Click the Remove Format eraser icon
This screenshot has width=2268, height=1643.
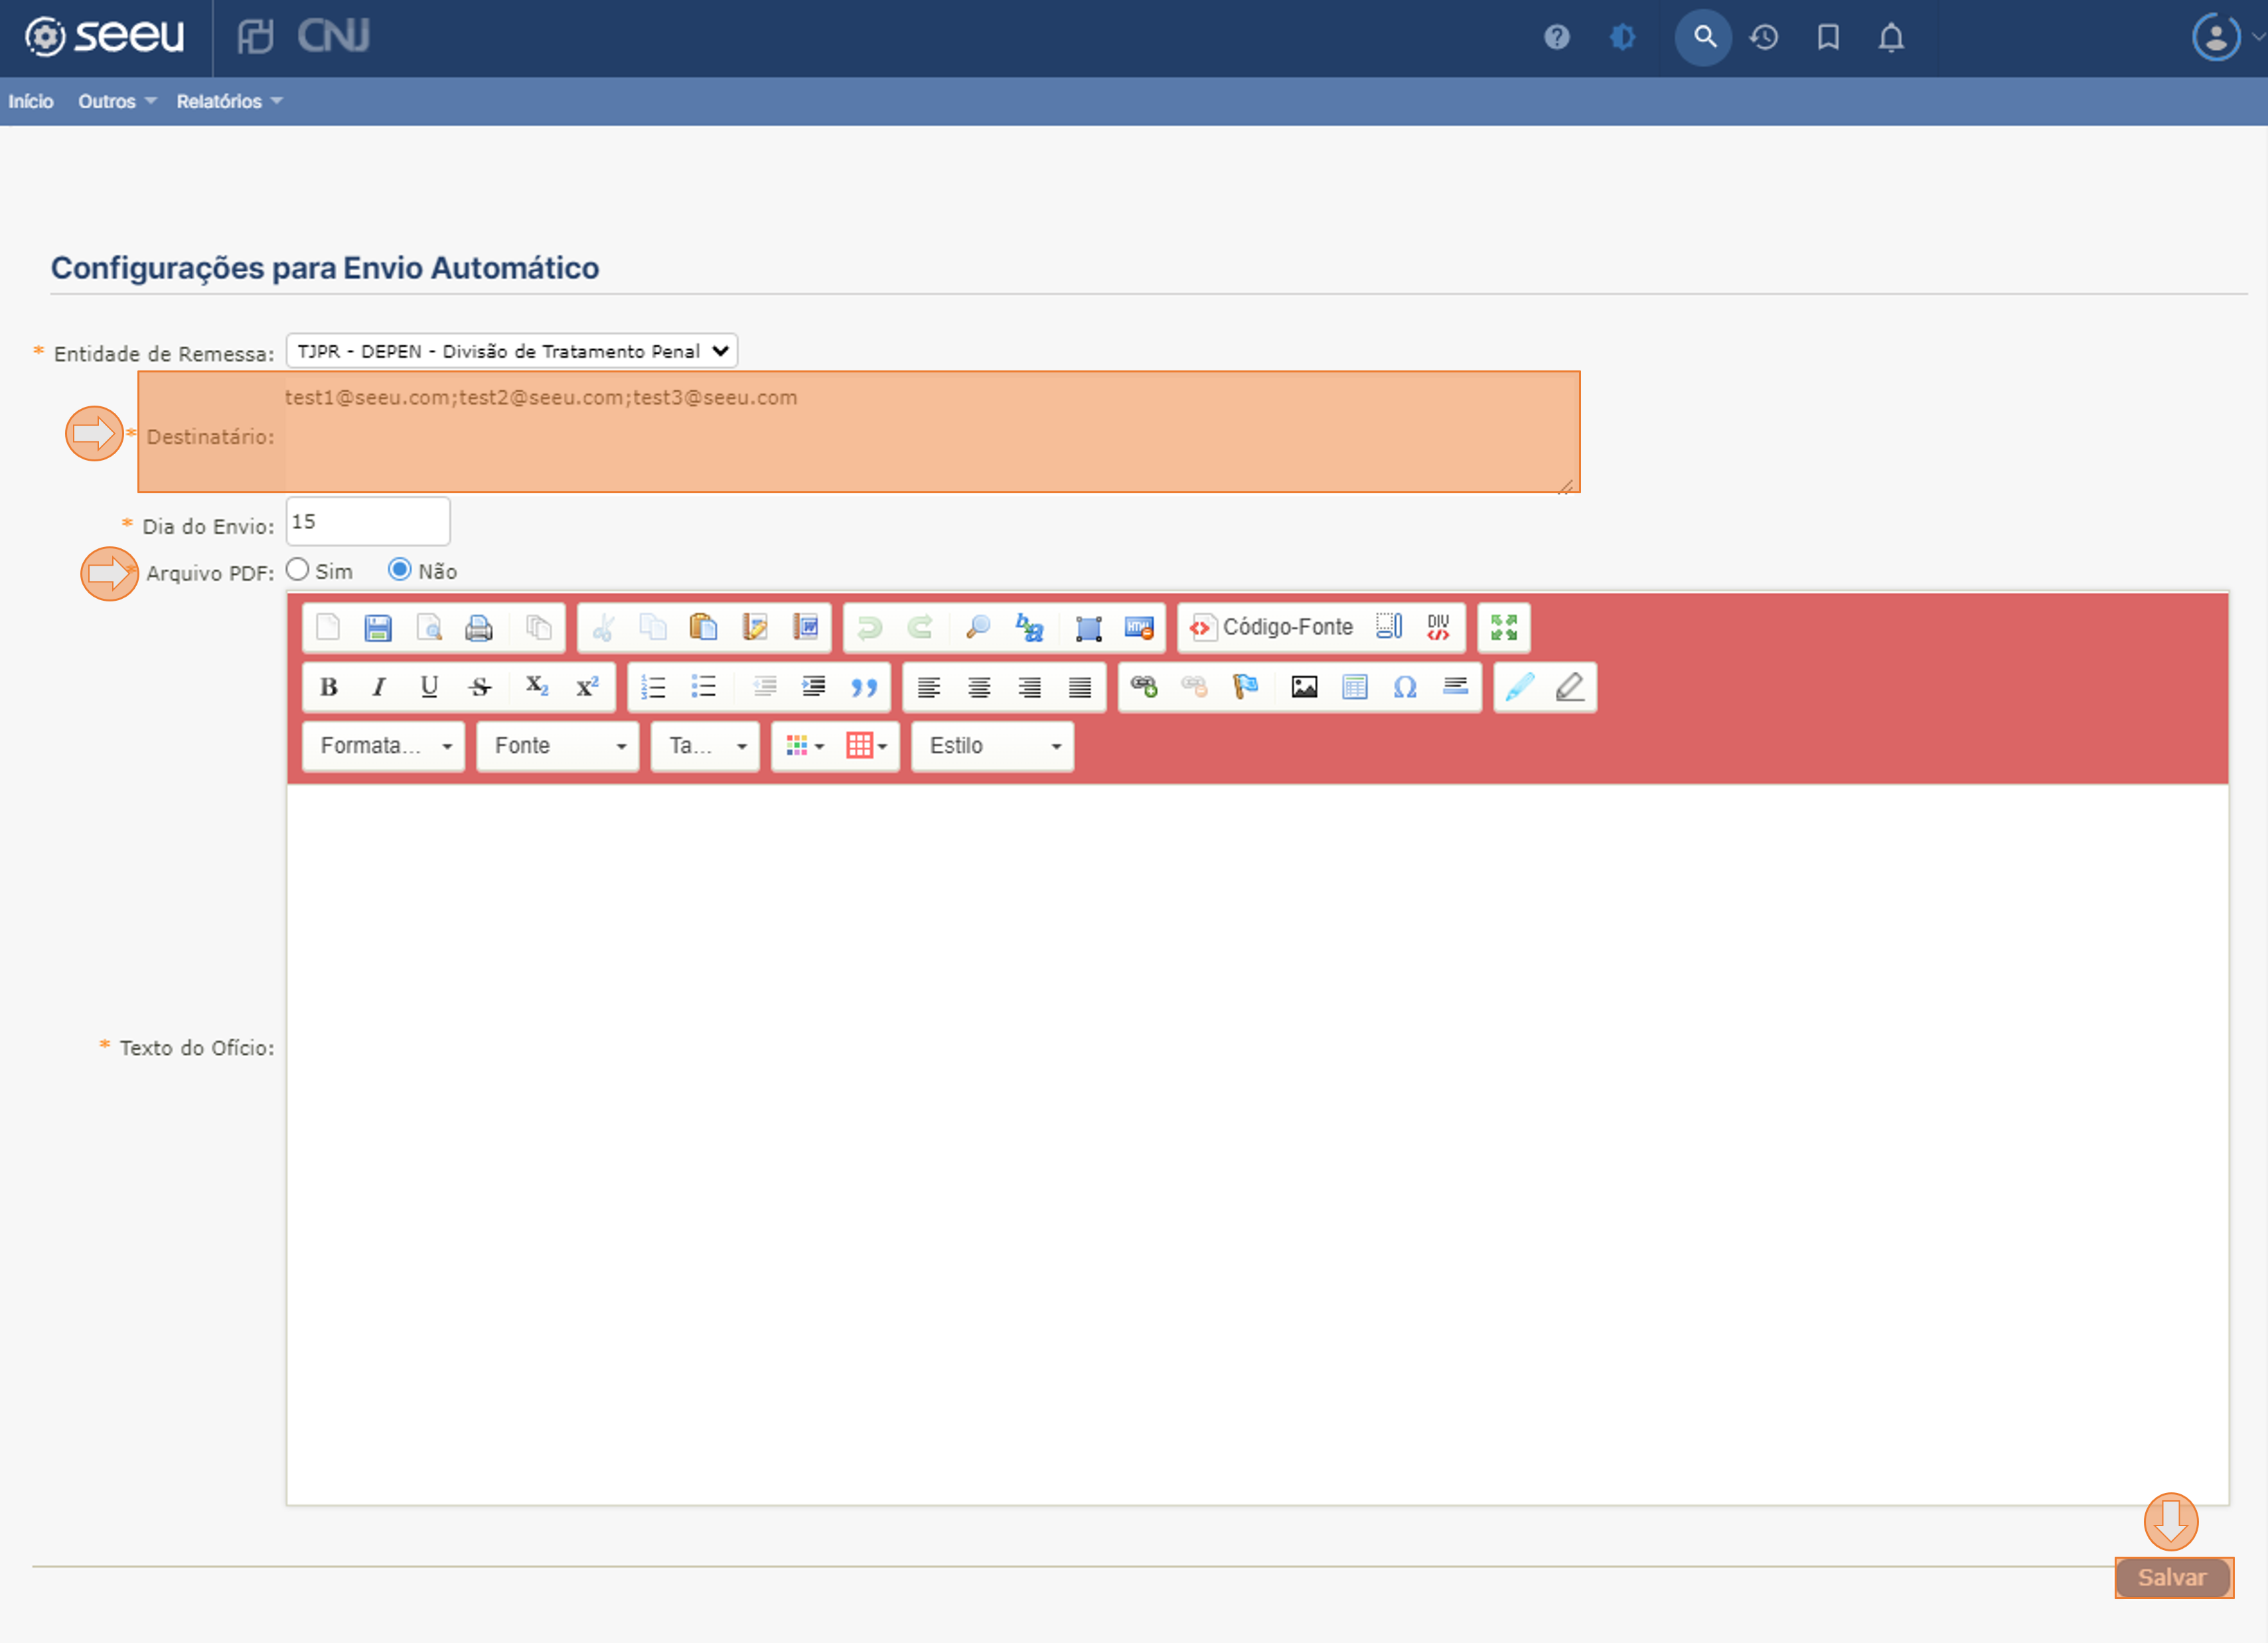click(x=1570, y=687)
